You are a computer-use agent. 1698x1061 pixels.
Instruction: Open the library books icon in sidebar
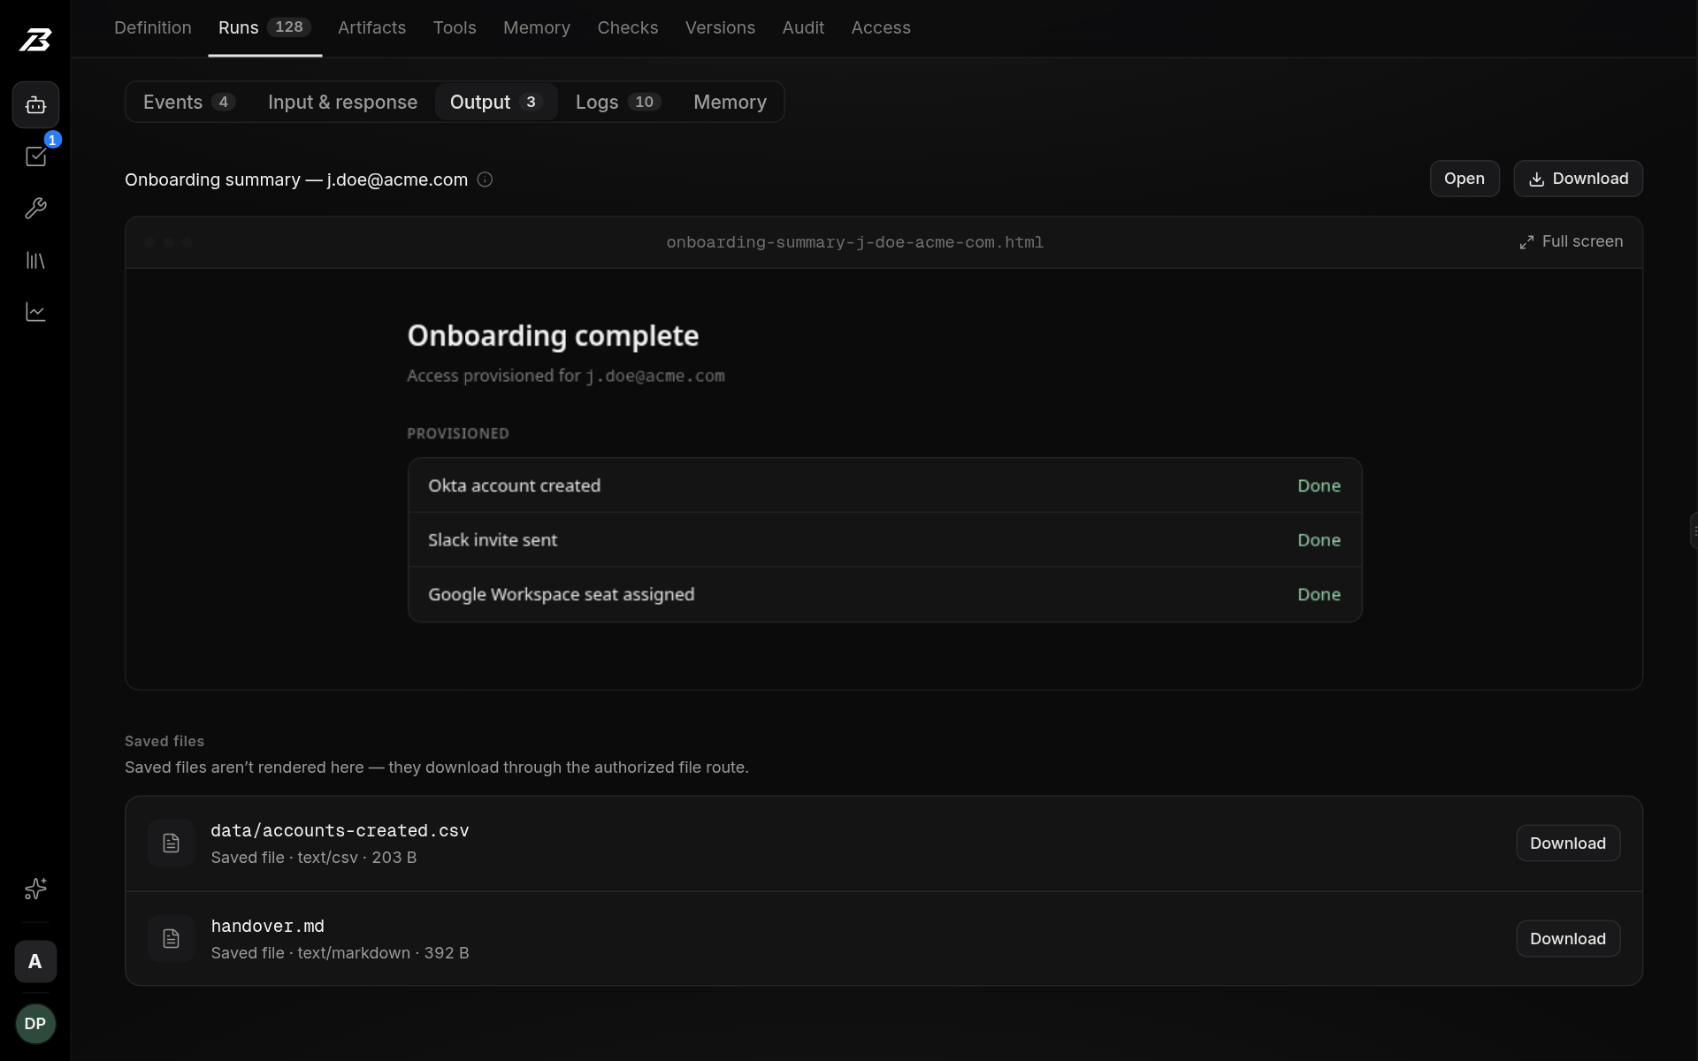click(x=35, y=260)
